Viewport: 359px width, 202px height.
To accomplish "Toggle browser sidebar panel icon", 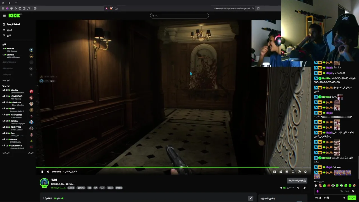I will point(24,8).
